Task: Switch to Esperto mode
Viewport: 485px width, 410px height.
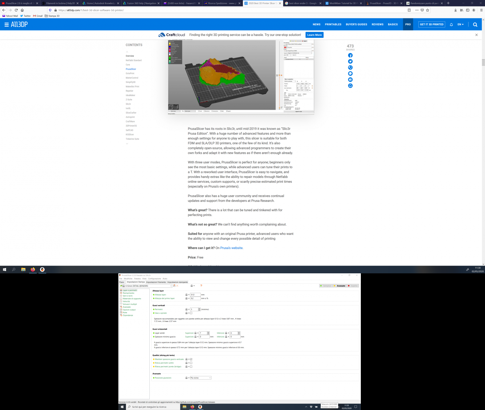Action: (353, 286)
